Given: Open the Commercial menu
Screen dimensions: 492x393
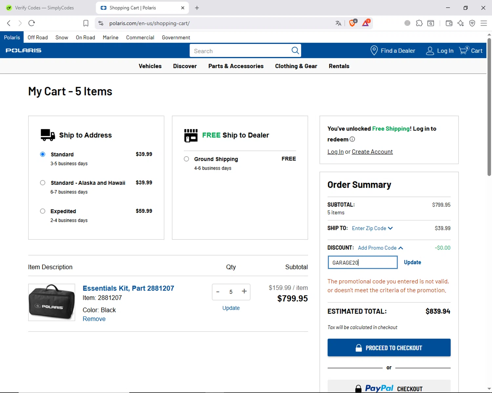Looking at the screenshot, I should [x=140, y=37].
